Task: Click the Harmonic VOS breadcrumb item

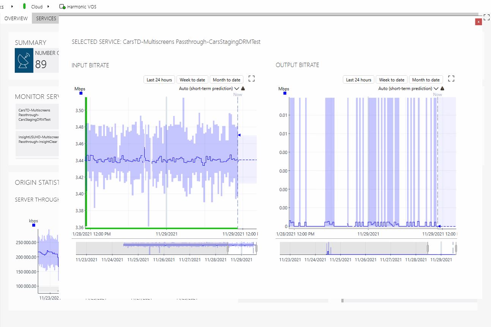Action: [x=82, y=7]
